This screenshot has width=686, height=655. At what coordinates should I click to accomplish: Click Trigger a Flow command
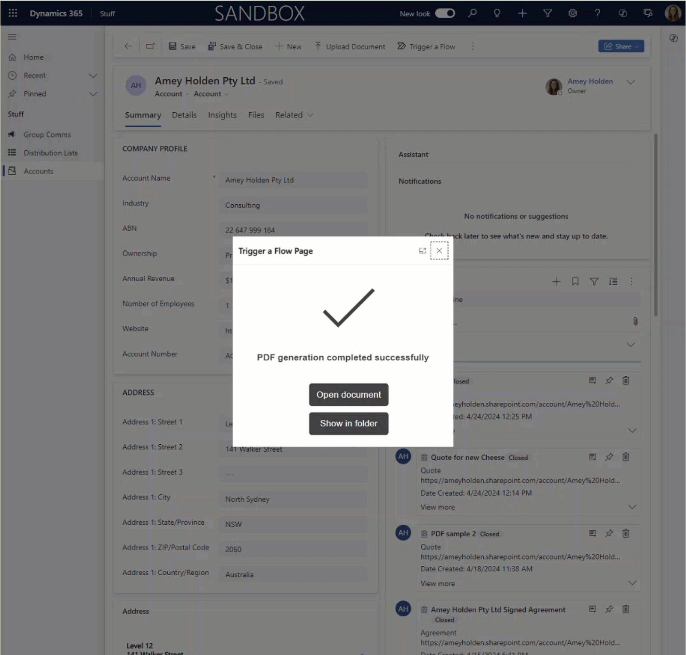(x=426, y=46)
